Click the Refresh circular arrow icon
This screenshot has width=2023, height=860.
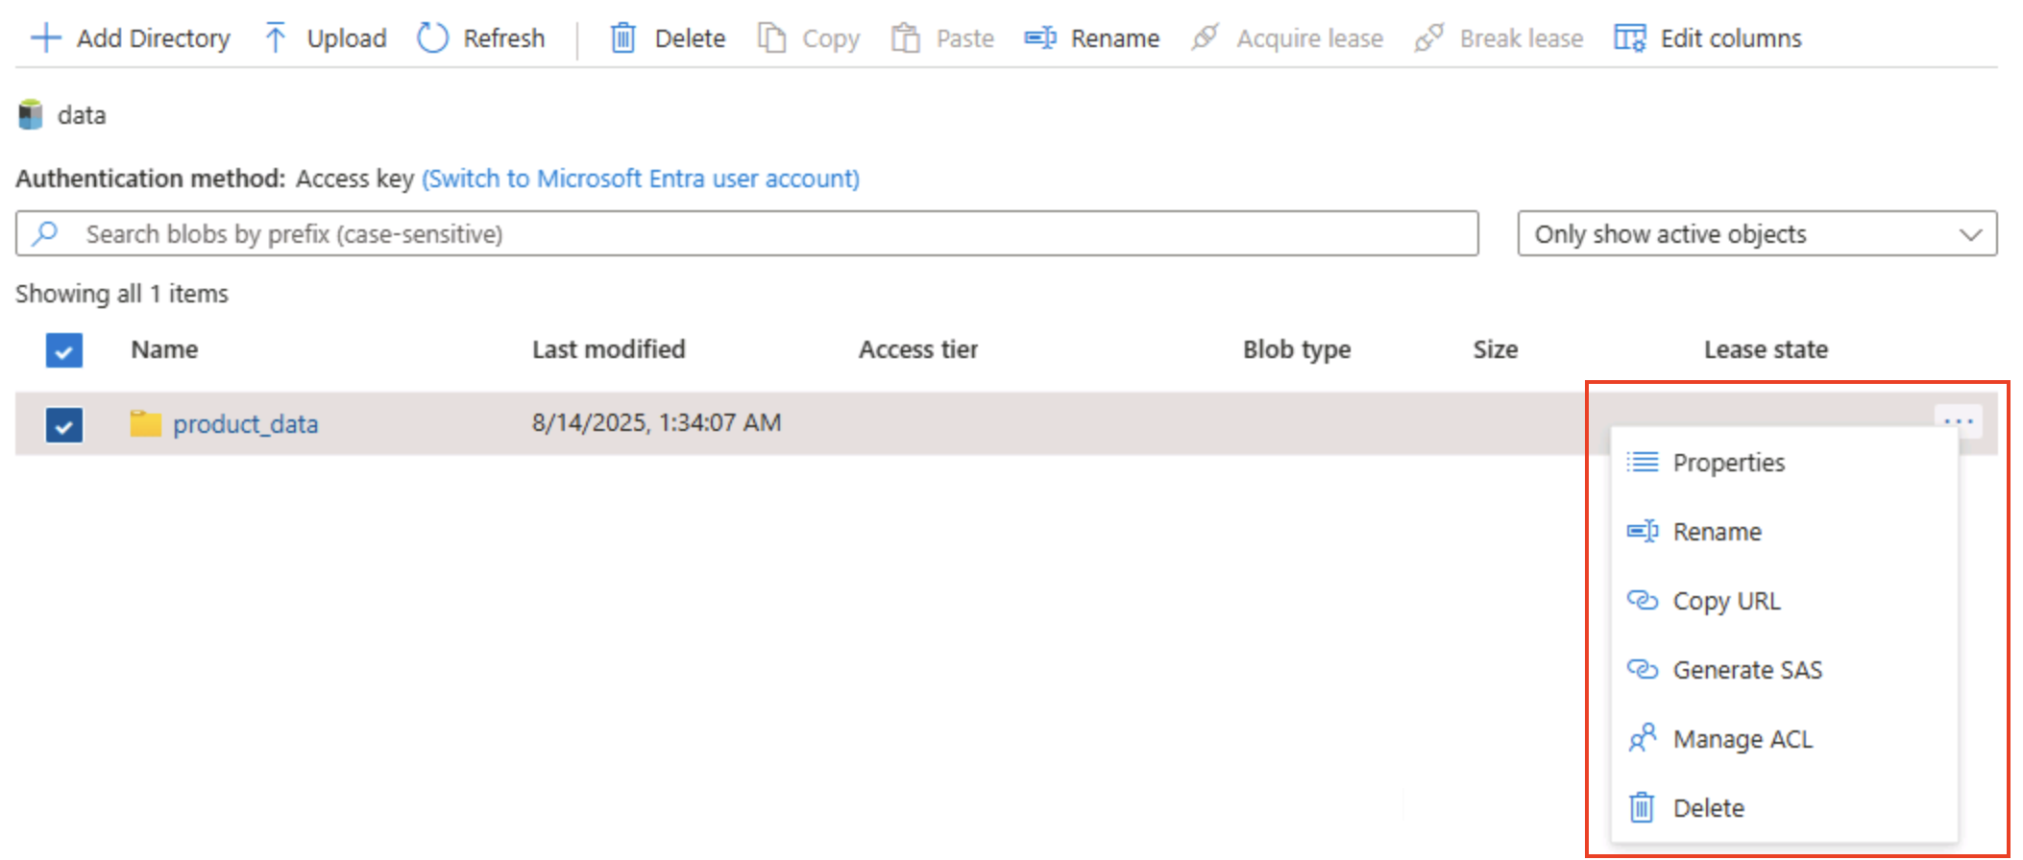432,38
